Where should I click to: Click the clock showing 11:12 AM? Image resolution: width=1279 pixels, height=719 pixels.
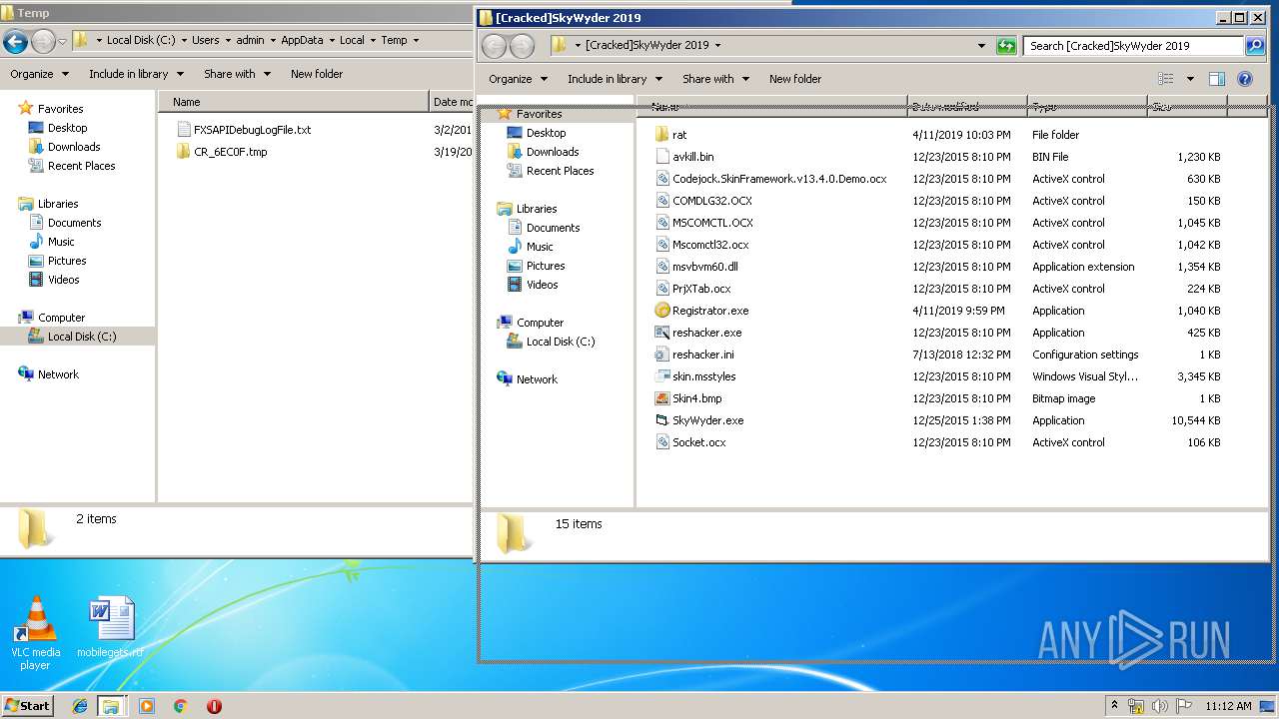(x=1228, y=706)
